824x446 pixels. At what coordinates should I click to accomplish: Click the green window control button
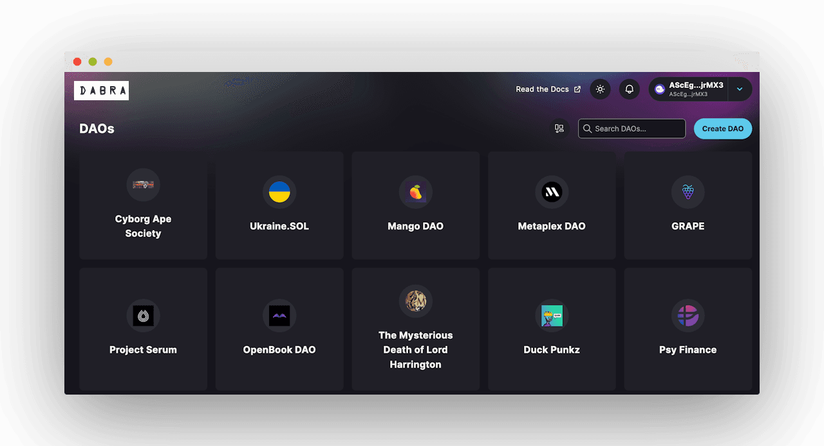pos(93,62)
